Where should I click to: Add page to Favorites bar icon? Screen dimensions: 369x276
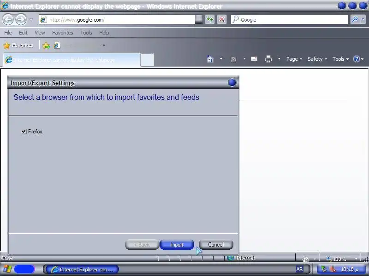tap(47, 45)
